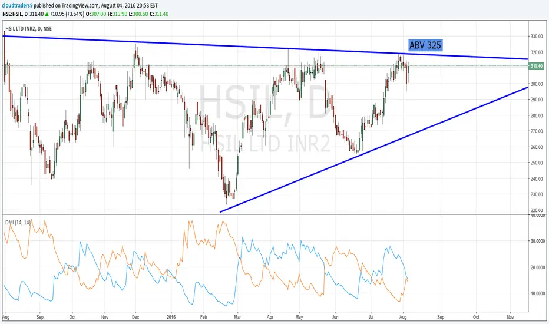Click the 330.00 price axis label
549x324 pixels.
pyautogui.click(x=537, y=37)
